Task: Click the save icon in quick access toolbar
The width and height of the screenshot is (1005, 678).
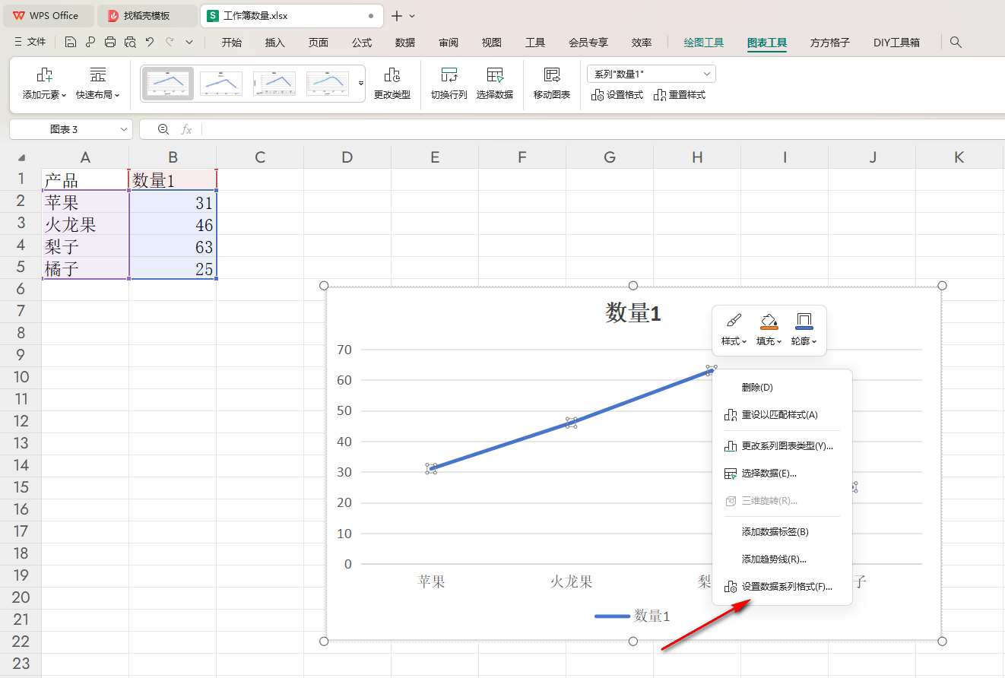Action: pos(71,43)
